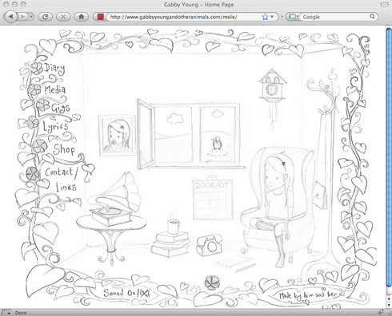Open the Shop link
Viewport: 392px width, 316px height.
(64, 149)
